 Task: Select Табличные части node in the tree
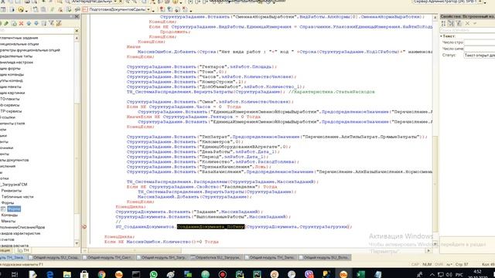point(17,197)
